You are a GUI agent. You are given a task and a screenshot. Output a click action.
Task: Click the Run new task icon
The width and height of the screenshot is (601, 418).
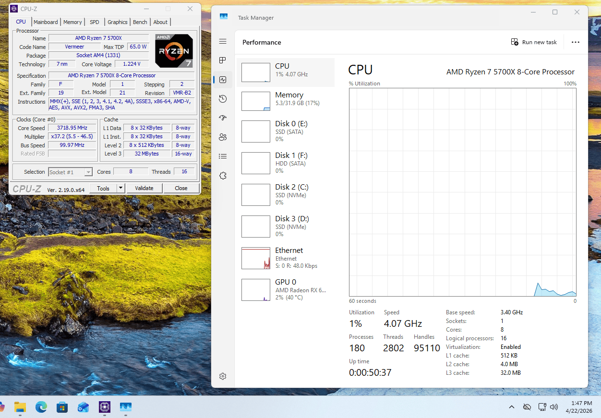click(515, 42)
